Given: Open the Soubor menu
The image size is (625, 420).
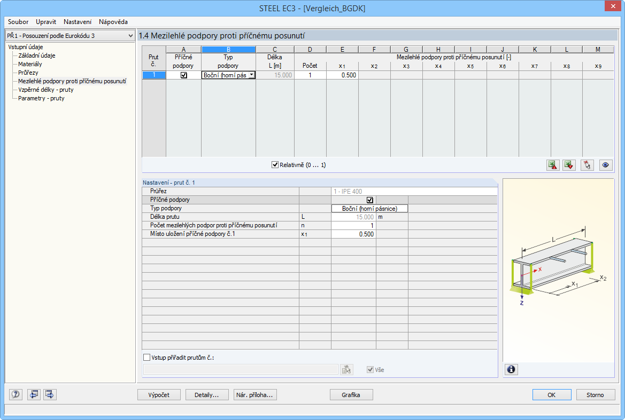Looking at the screenshot, I should pyautogui.click(x=18, y=22).
